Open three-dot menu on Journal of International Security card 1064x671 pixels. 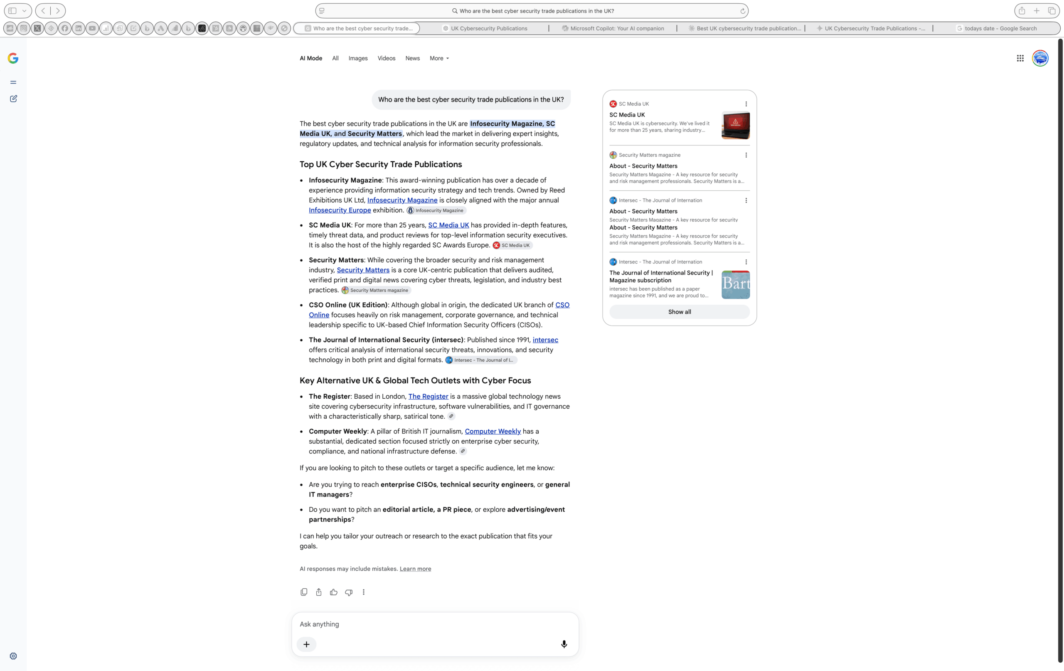pyautogui.click(x=746, y=261)
